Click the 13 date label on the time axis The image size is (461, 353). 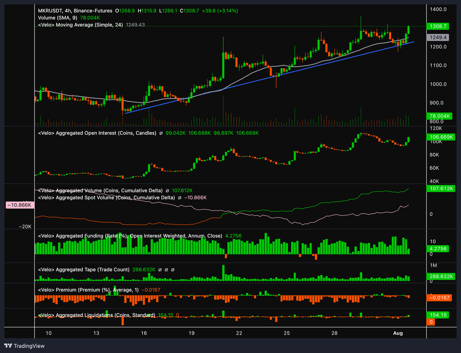coord(96,333)
